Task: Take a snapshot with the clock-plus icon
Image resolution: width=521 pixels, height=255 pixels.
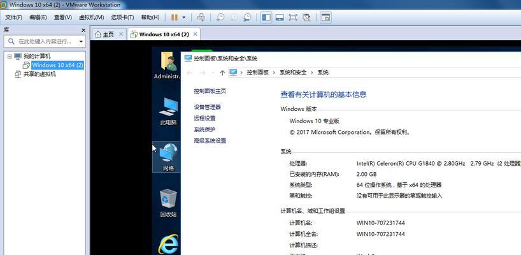Action: coord(220,17)
